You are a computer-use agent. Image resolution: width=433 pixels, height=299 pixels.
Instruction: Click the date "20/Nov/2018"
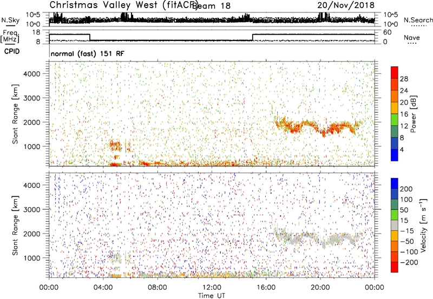tap(346, 5)
